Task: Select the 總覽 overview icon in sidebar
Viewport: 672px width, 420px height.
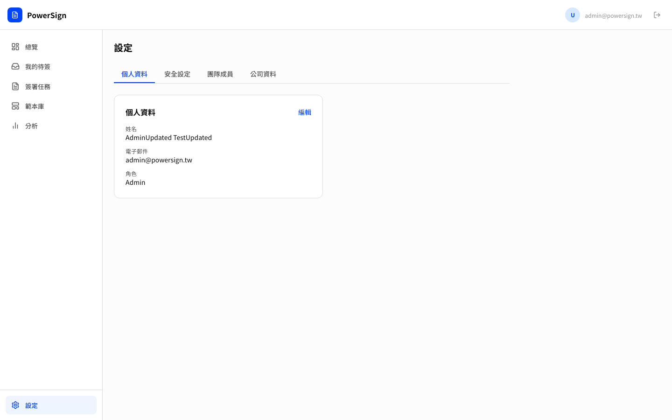Action: coord(15,47)
